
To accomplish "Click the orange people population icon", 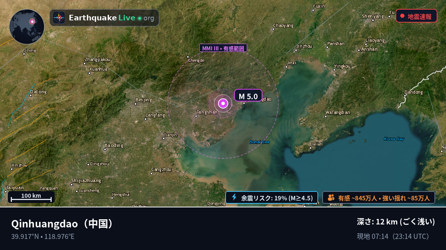I will point(331,197).
